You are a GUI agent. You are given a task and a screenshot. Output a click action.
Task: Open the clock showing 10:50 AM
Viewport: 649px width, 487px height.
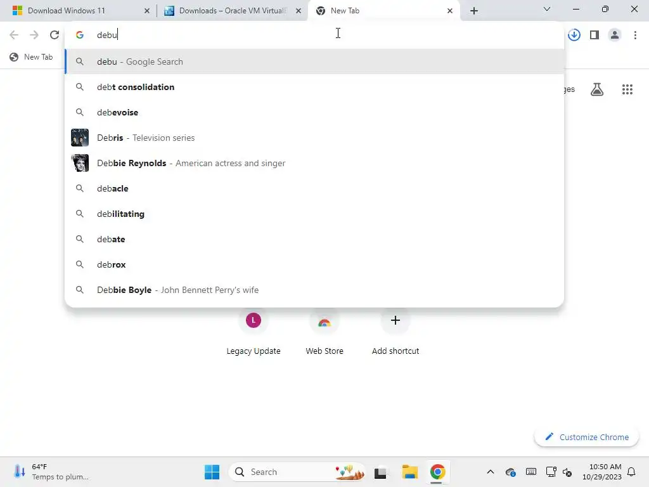(x=601, y=472)
